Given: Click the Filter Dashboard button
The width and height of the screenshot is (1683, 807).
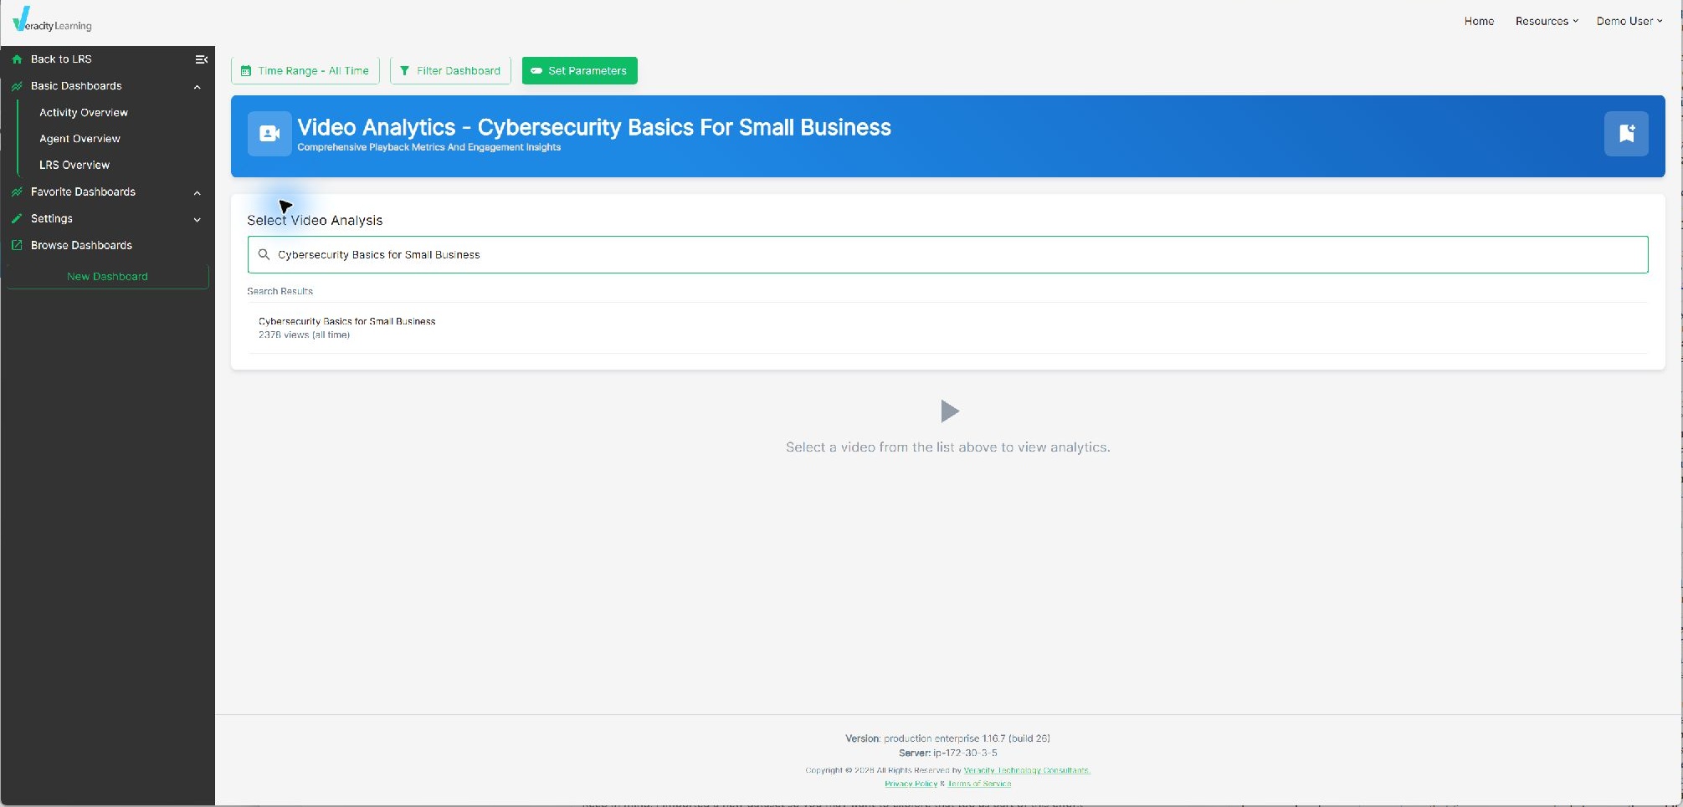Looking at the screenshot, I should point(450,71).
